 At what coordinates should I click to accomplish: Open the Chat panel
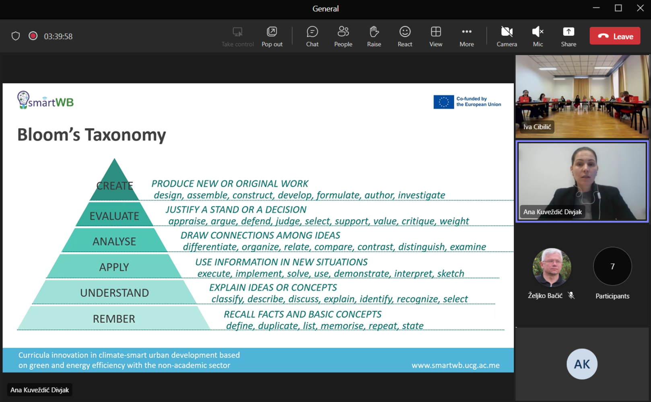tap(312, 36)
